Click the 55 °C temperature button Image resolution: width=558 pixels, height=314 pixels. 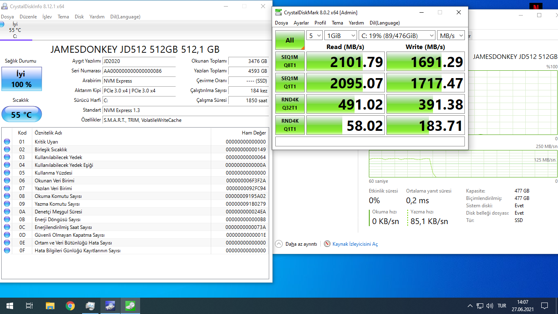(x=21, y=114)
